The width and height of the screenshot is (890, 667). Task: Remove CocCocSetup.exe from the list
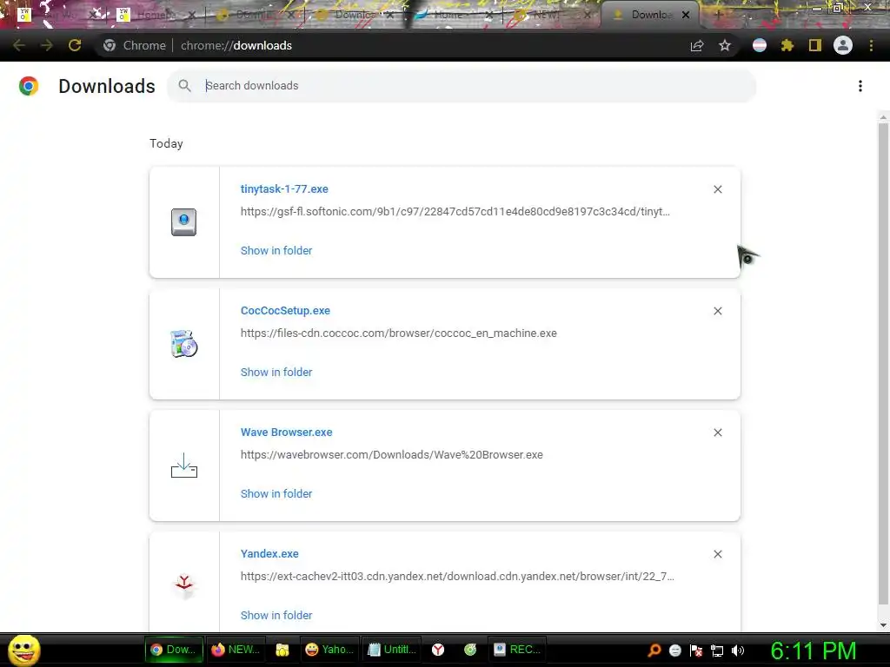point(718,311)
